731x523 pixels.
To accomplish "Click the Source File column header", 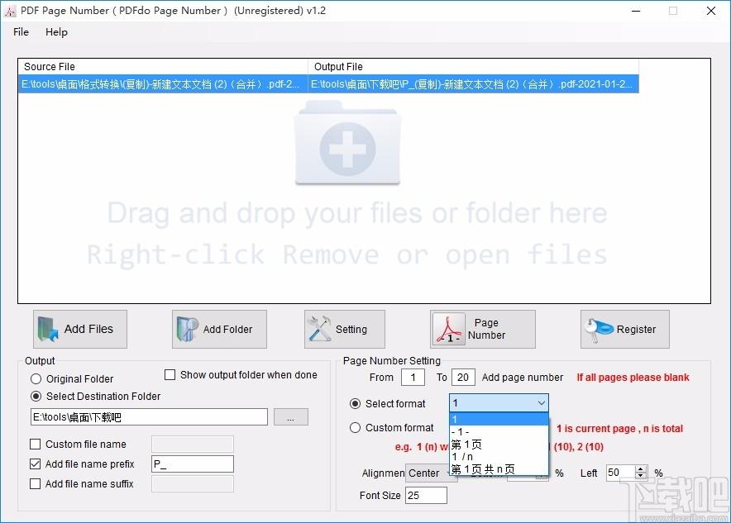I will point(163,67).
